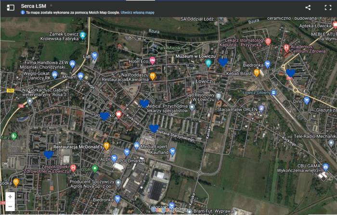This screenshot has width=337, height=215.
Task: Click the Klickiego street label
Action: (x=289, y=141)
